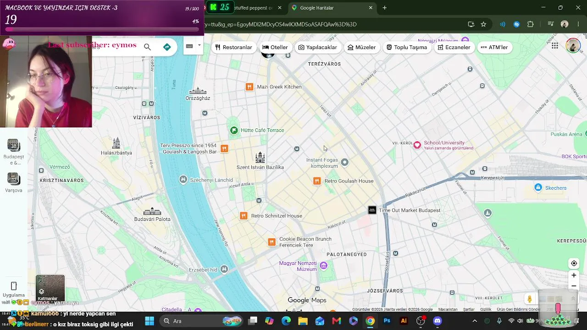Click the Terv Presszo restaurant pin

pos(224,148)
